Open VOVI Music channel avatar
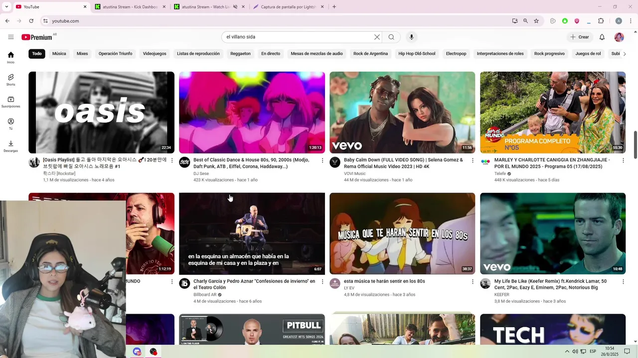This screenshot has height=358, width=638. (x=335, y=163)
